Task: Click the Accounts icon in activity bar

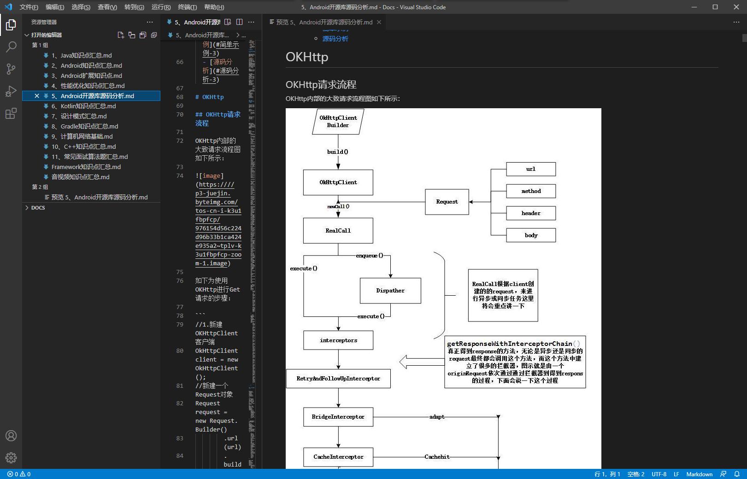Action: [x=11, y=436]
